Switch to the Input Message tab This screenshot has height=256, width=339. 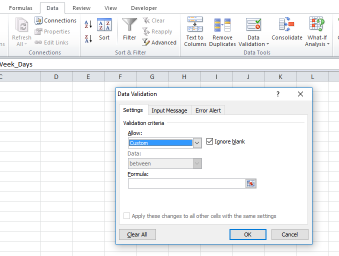pos(169,110)
